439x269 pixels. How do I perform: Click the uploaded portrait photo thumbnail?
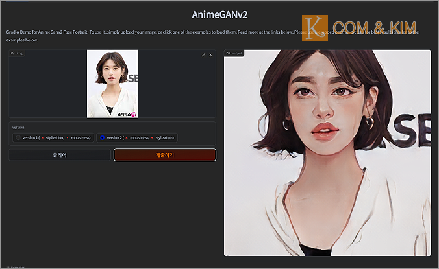coord(112,84)
